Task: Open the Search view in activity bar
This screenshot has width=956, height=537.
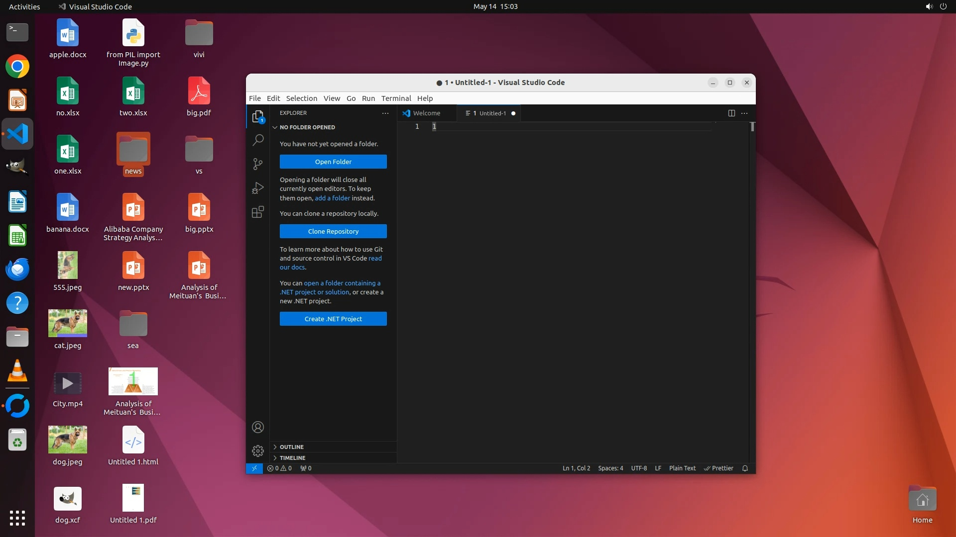Action: point(257,140)
